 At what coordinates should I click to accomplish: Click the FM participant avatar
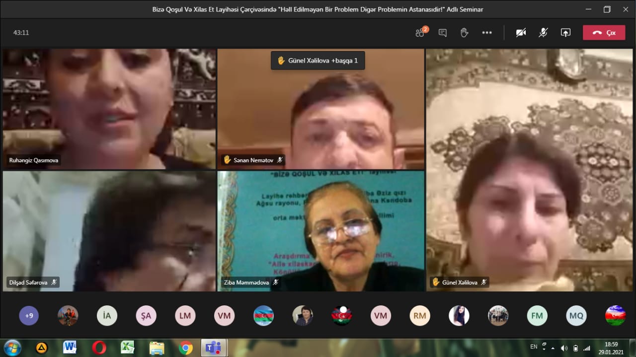(537, 315)
